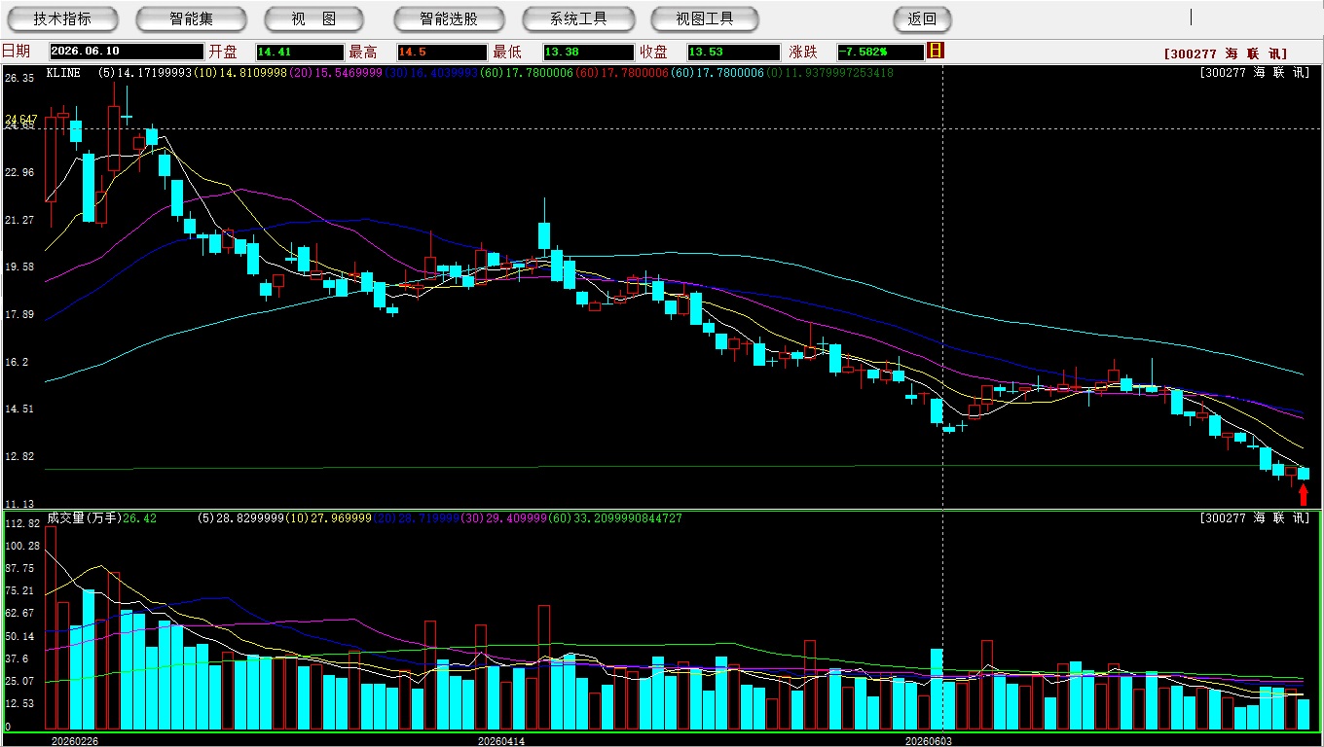
Task: Click the 最低 label
Action: tap(507, 52)
